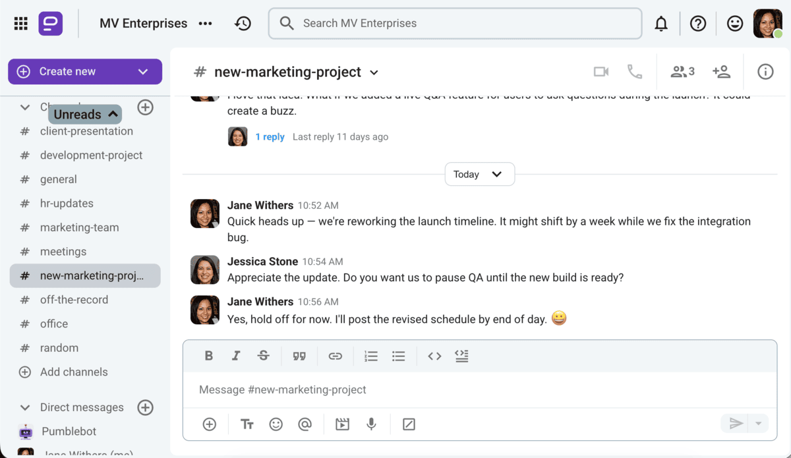Image resolution: width=791 pixels, height=458 pixels.
Task: Switch to the general channel
Action: tap(59, 179)
